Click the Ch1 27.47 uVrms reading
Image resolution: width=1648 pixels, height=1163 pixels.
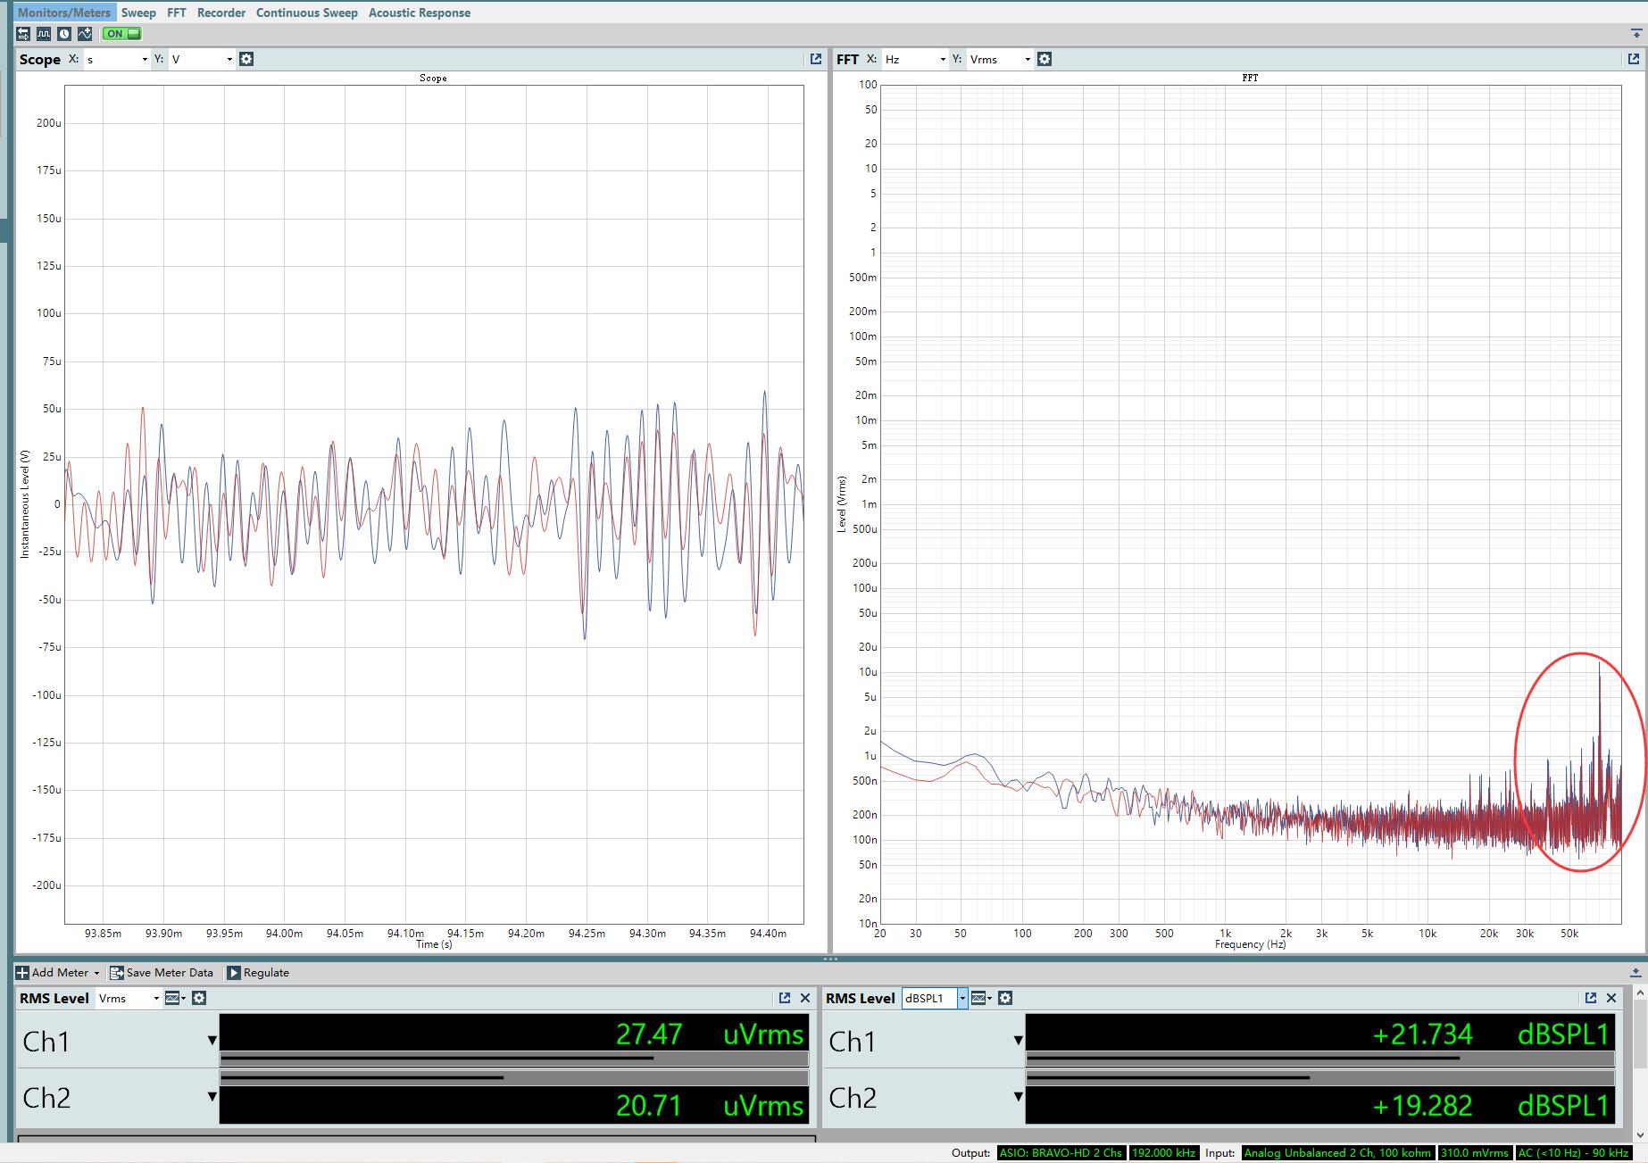710,1034
